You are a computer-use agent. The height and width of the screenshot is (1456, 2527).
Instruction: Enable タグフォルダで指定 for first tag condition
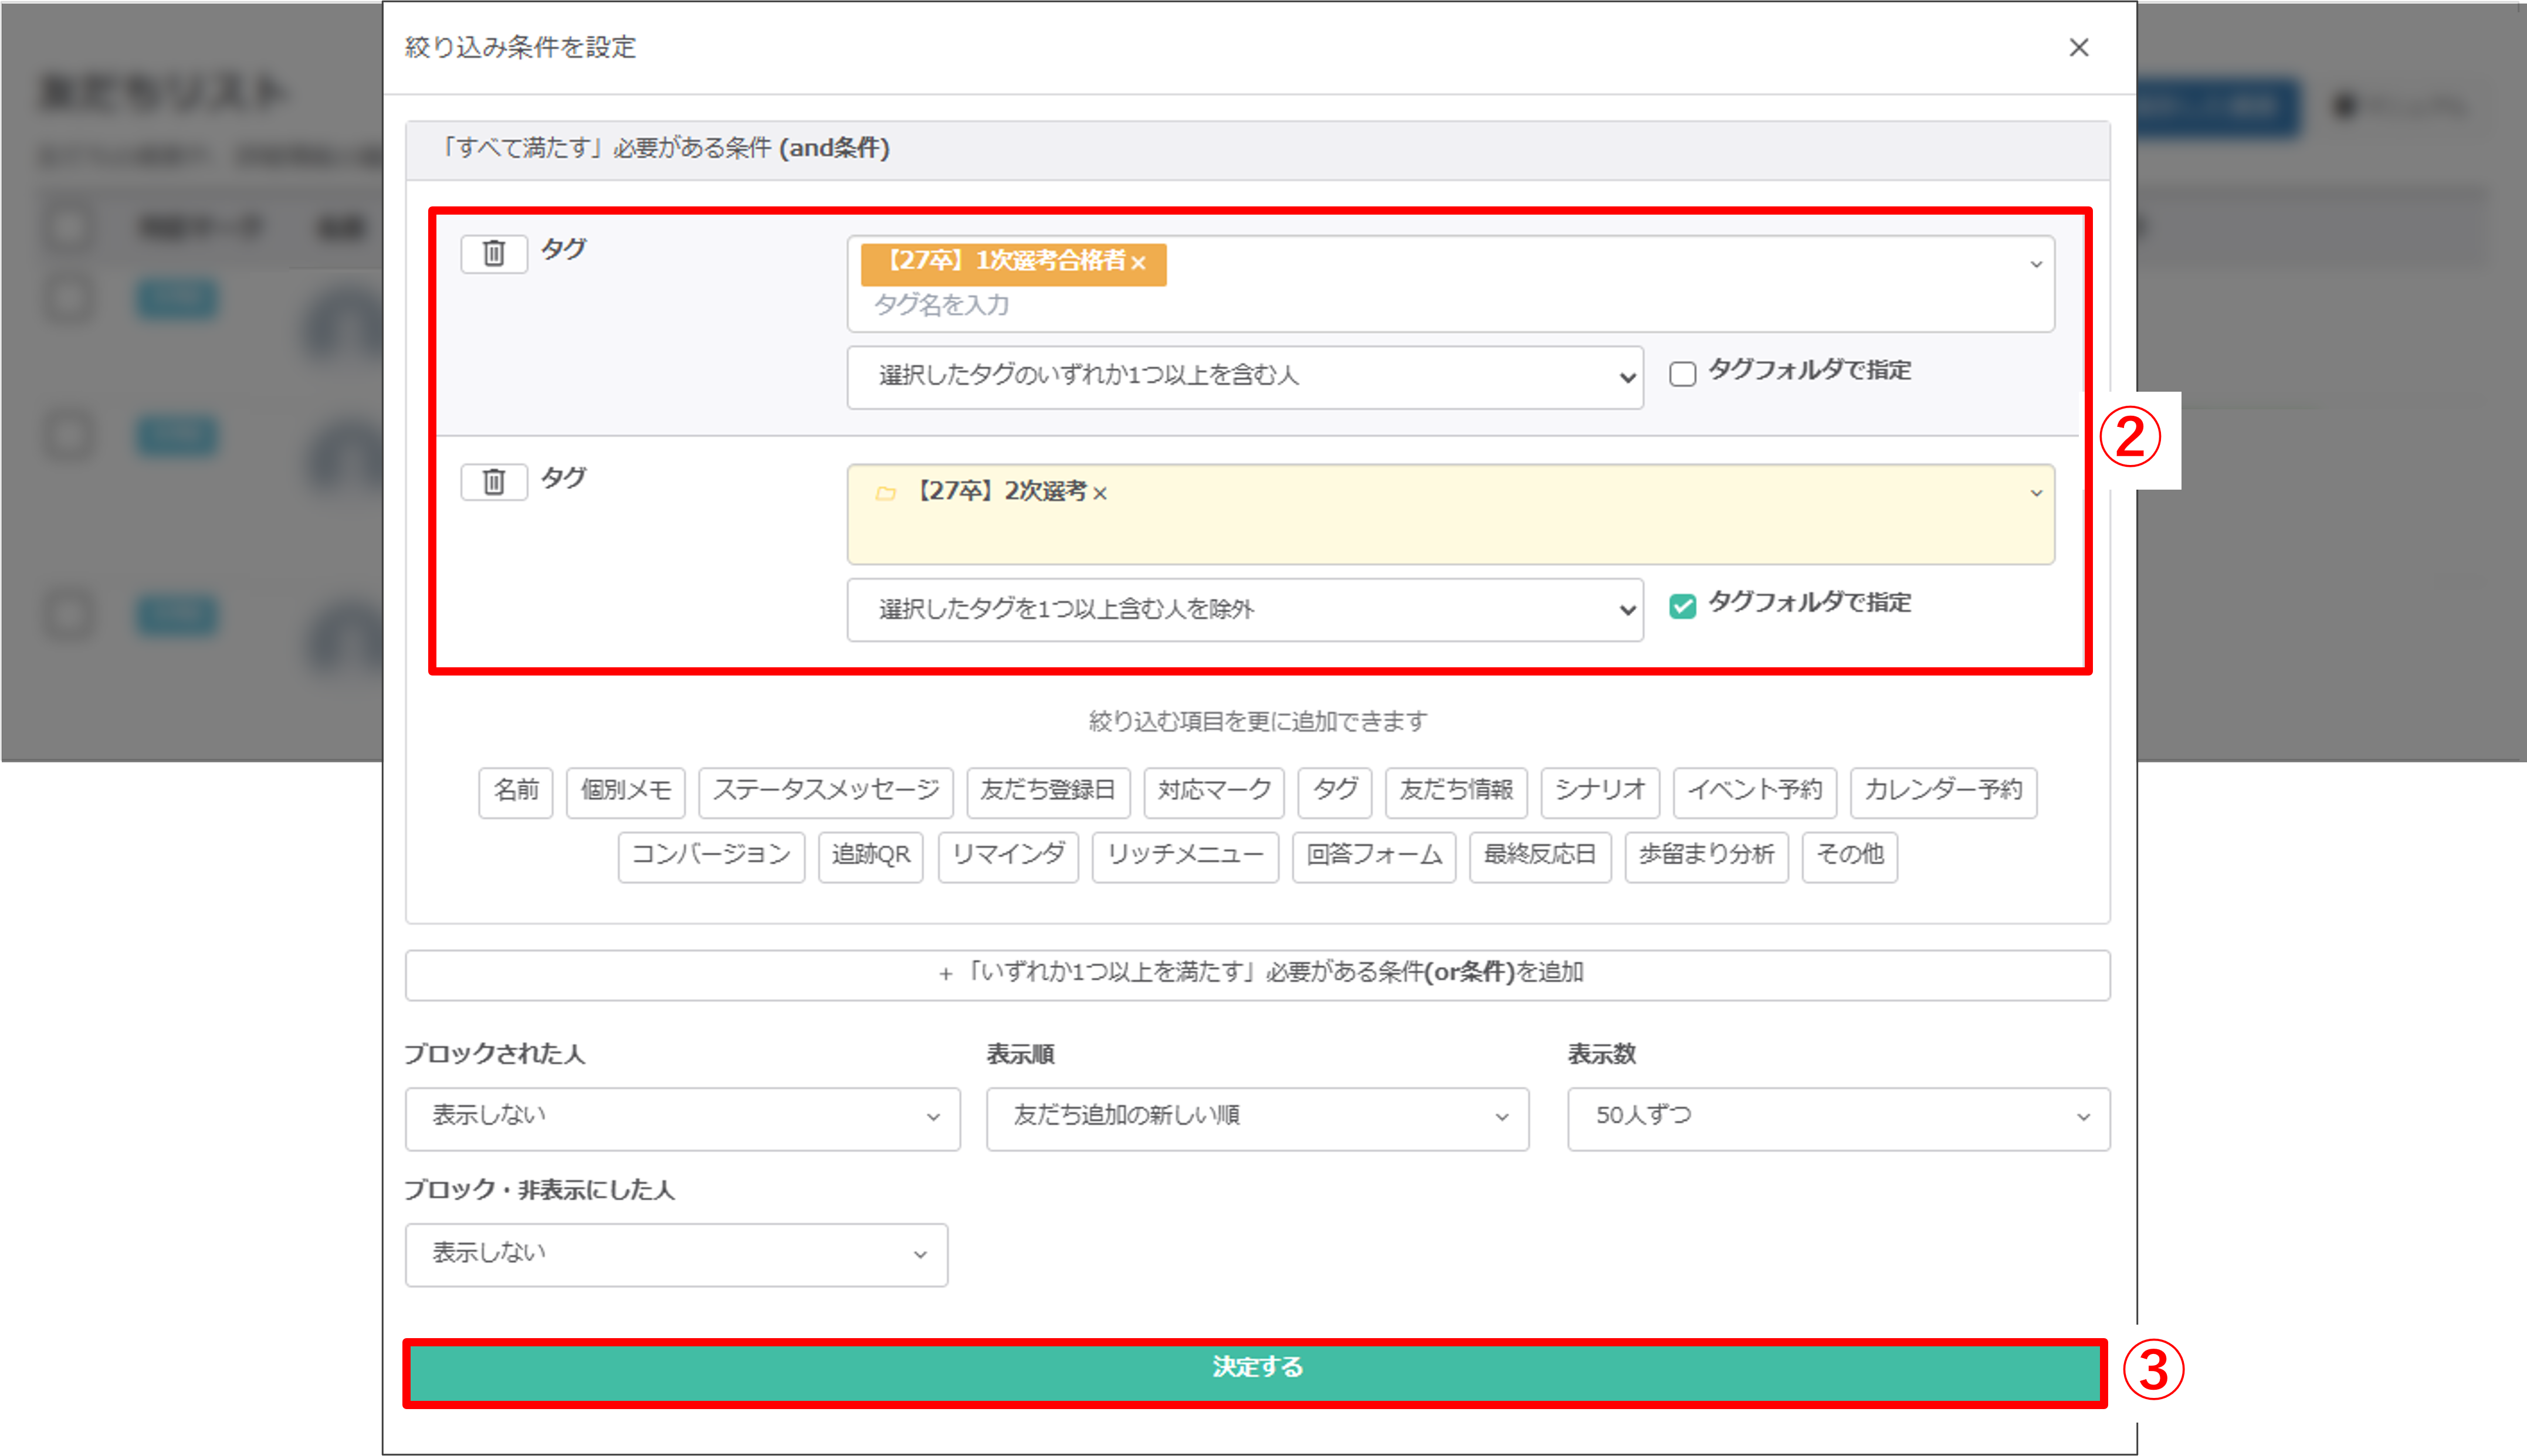point(1683,374)
